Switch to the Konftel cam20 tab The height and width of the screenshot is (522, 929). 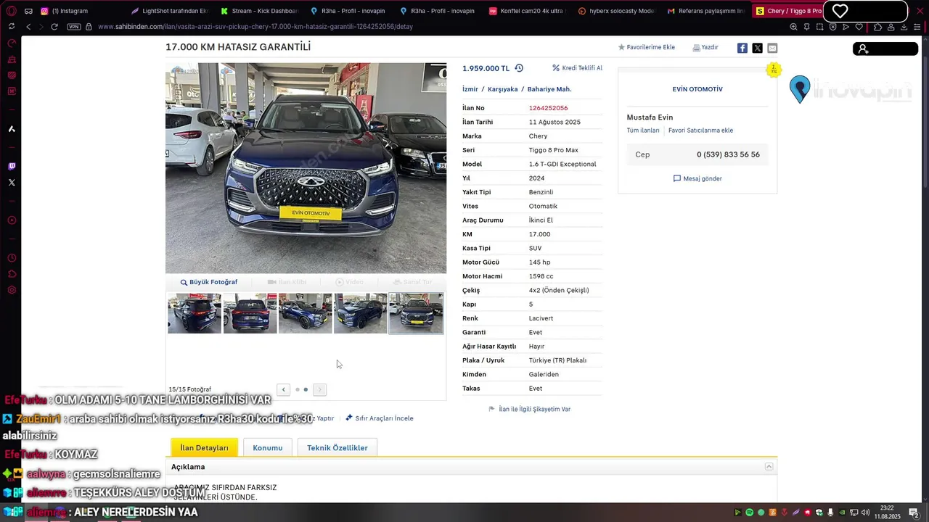pyautogui.click(x=526, y=11)
